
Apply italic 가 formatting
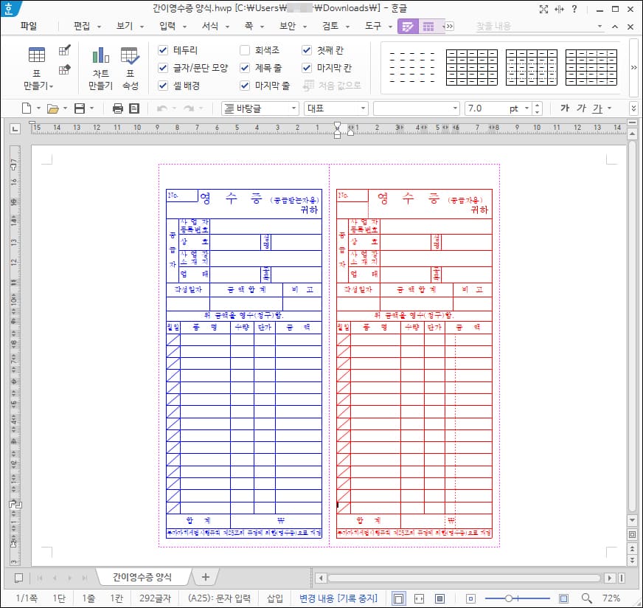tap(581, 108)
